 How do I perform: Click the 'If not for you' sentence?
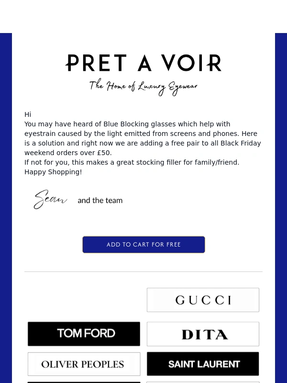[132, 162]
